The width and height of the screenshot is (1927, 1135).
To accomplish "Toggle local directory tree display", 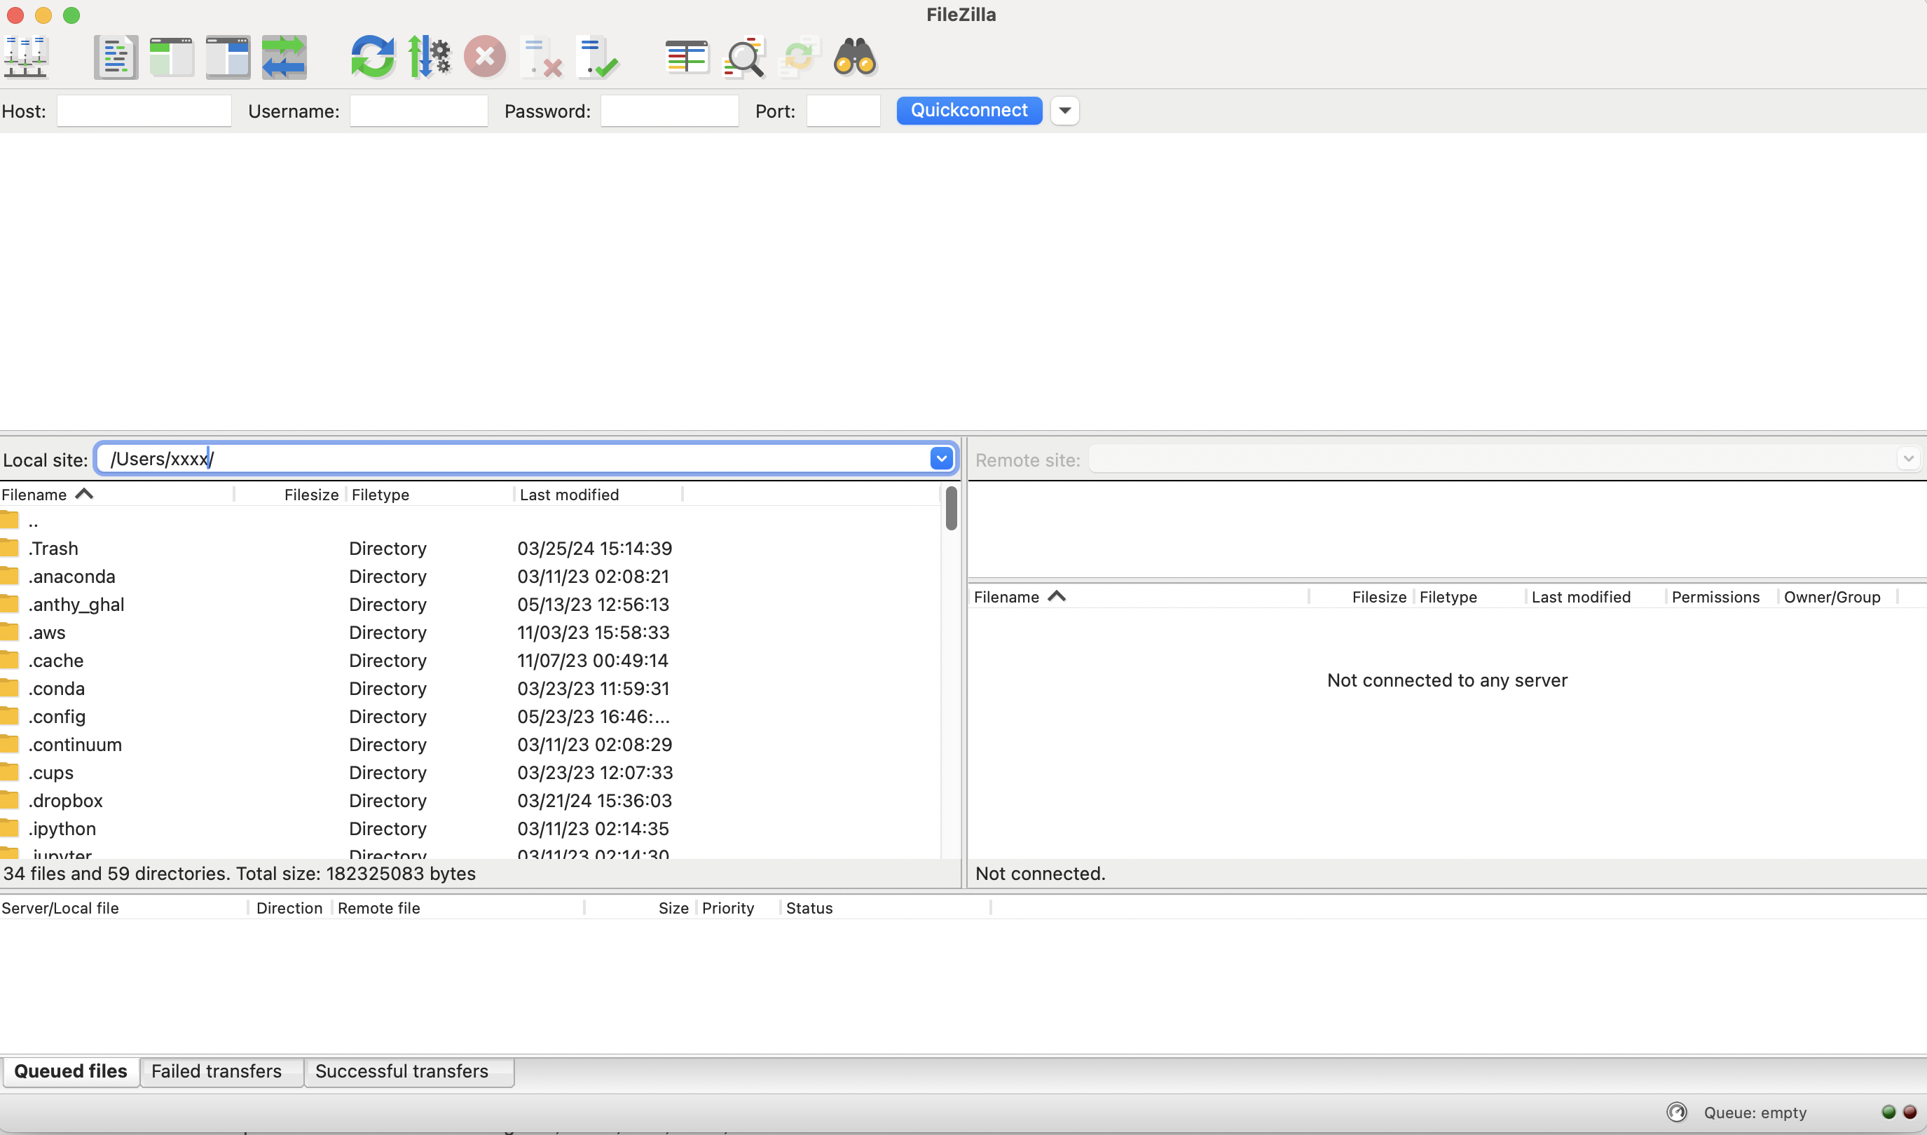I will (172, 57).
